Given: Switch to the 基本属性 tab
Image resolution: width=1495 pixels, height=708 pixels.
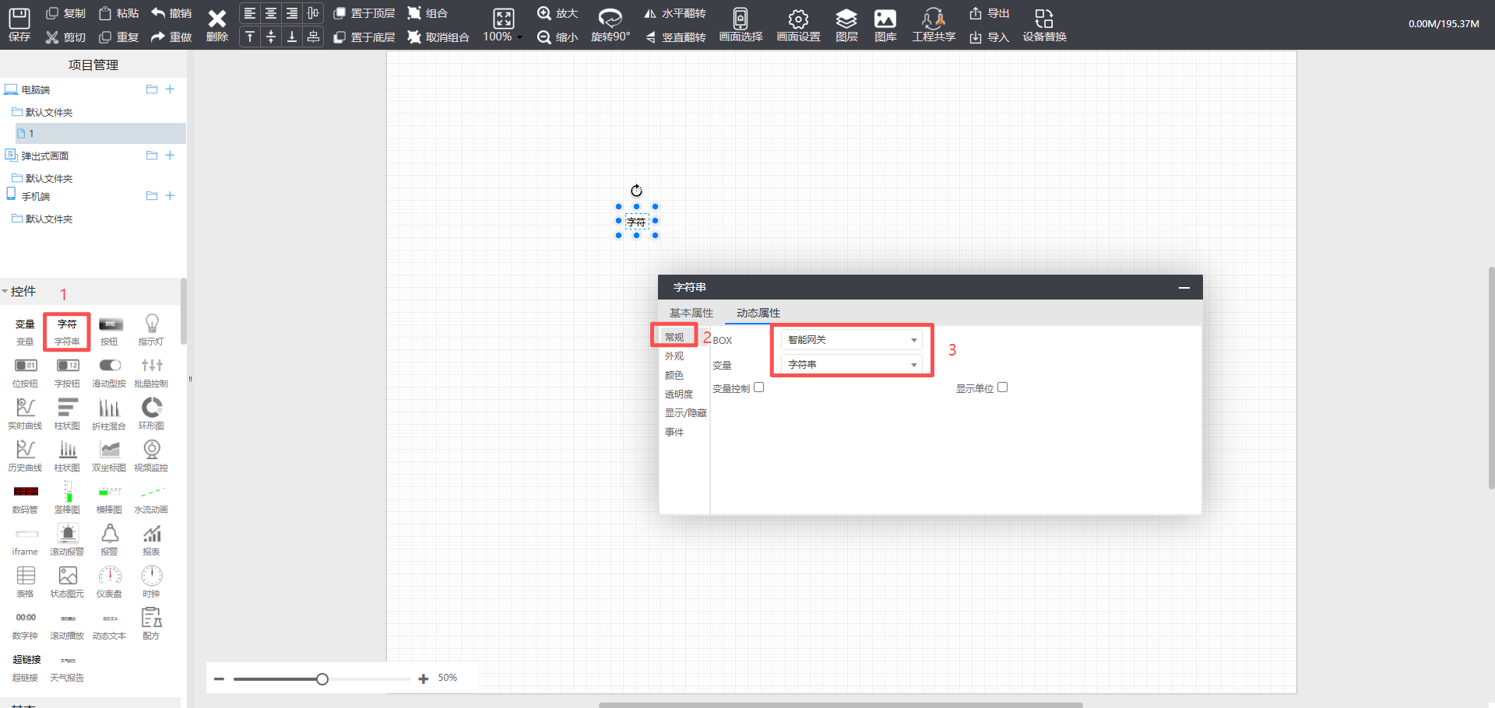Looking at the screenshot, I should click(691, 313).
